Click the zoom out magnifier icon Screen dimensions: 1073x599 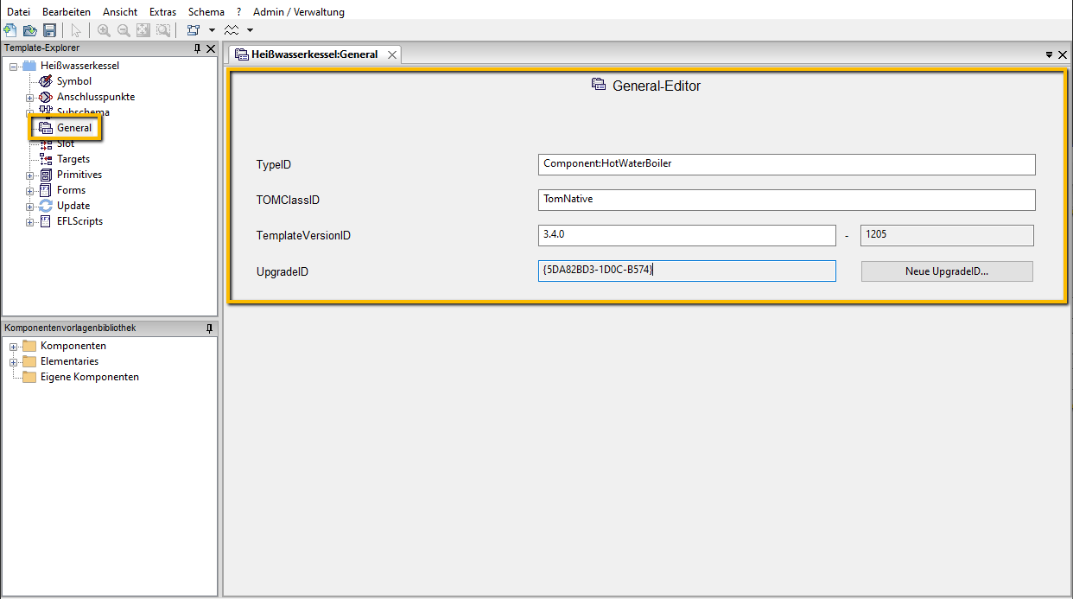pos(124,30)
